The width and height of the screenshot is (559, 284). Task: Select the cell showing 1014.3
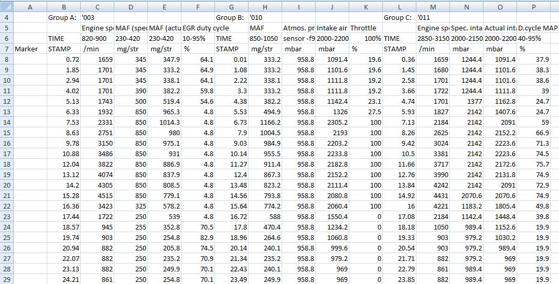pos(164,122)
